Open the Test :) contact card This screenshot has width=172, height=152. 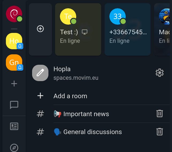78,29
